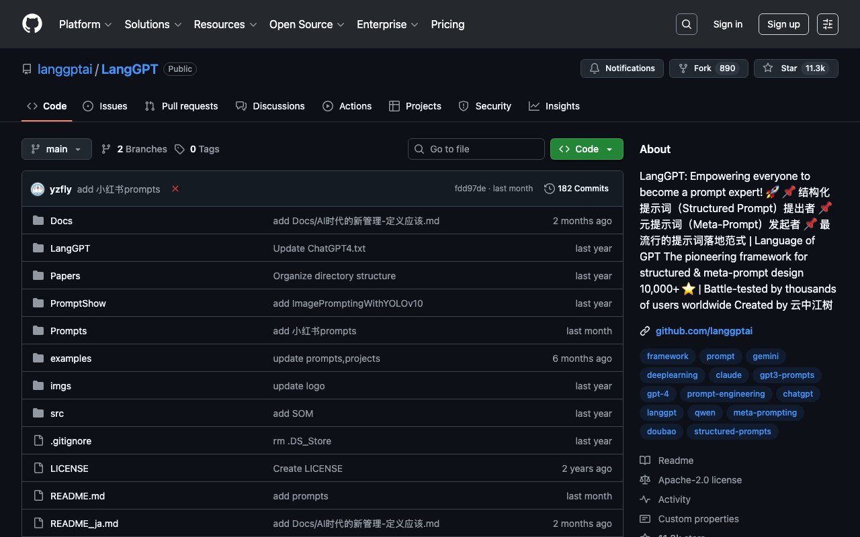Image resolution: width=860 pixels, height=537 pixels.
Task: Select the prompt-engineering topic tag
Action: 726,394
